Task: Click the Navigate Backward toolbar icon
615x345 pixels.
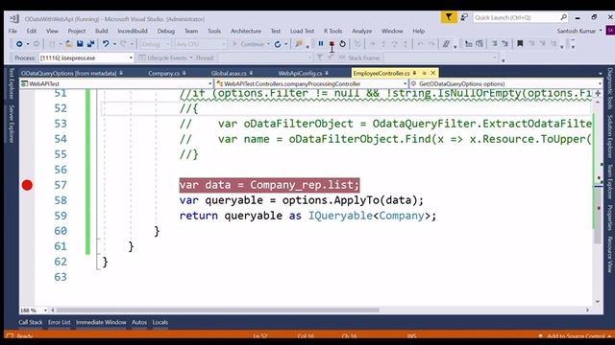Action: coord(19,44)
